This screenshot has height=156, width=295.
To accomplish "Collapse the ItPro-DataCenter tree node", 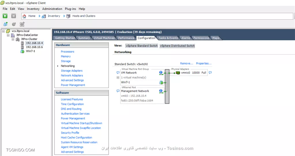I will coord(8,35).
